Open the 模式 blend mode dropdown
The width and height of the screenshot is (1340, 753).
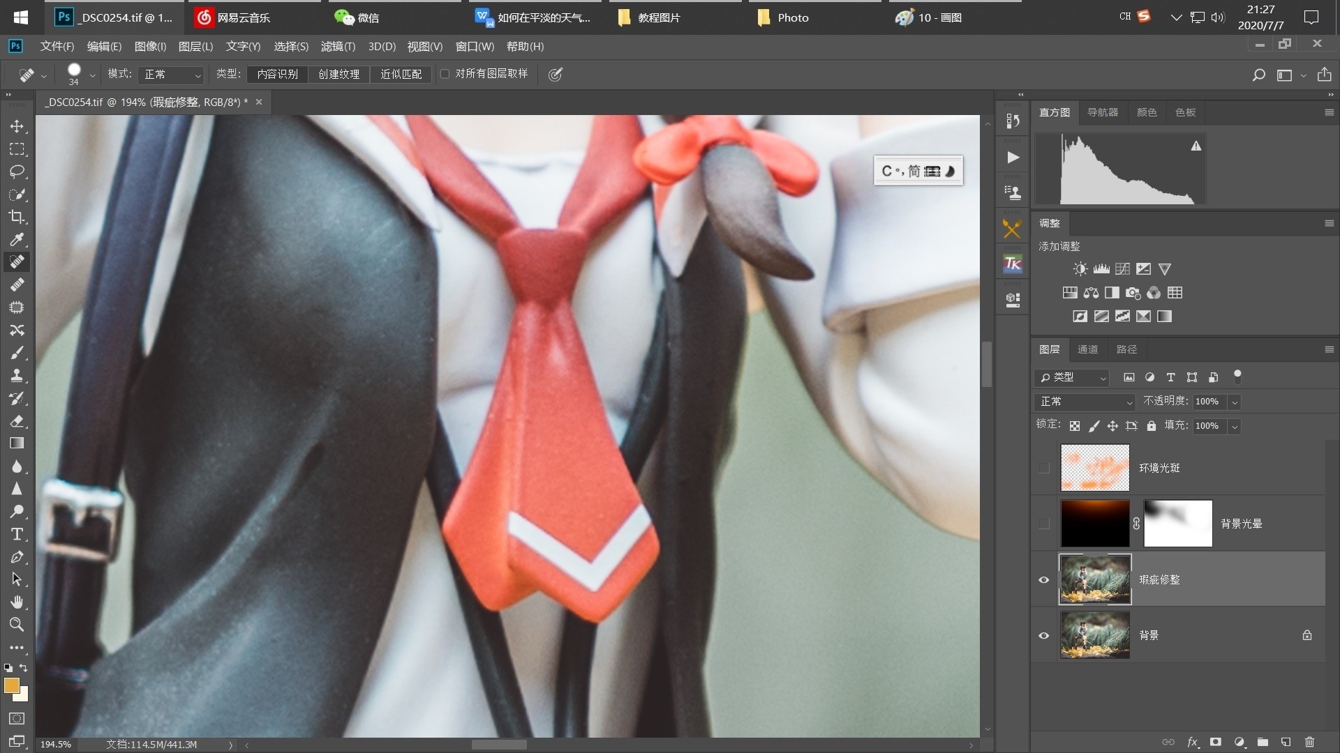171,75
